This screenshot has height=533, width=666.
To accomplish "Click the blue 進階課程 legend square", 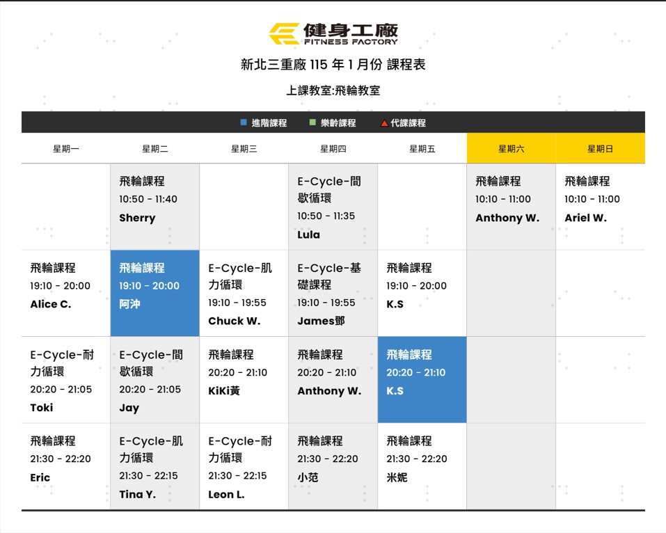I will coord(244,122).
